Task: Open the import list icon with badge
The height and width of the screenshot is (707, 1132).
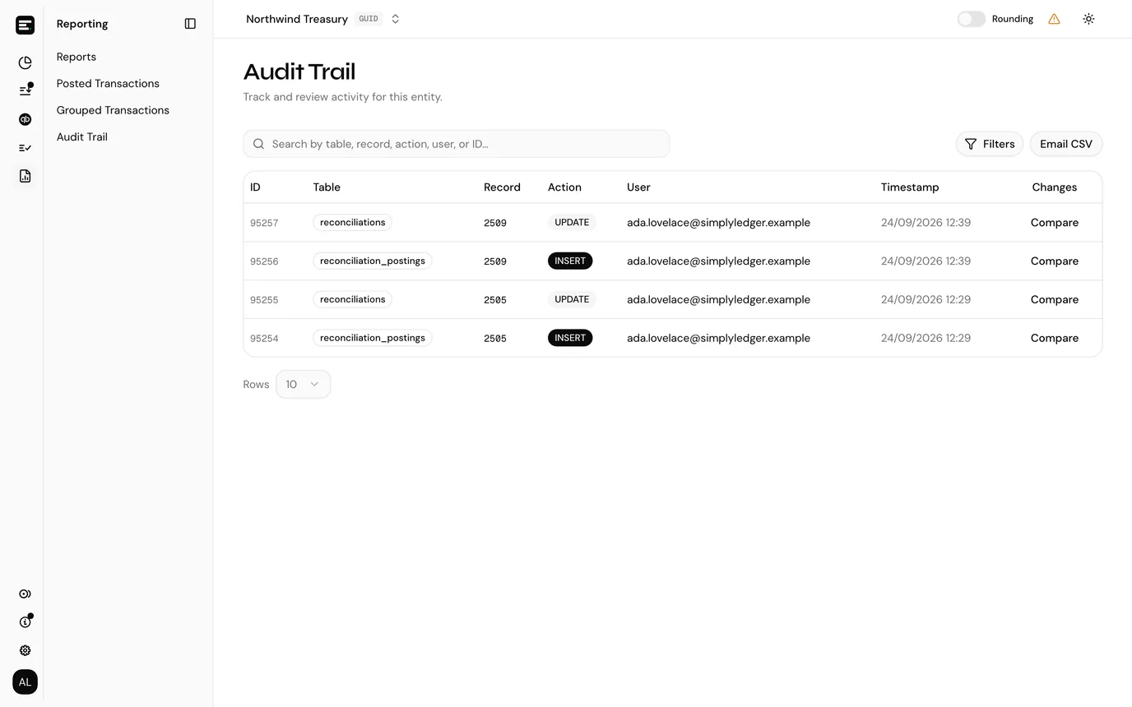Action: (25, 90)
